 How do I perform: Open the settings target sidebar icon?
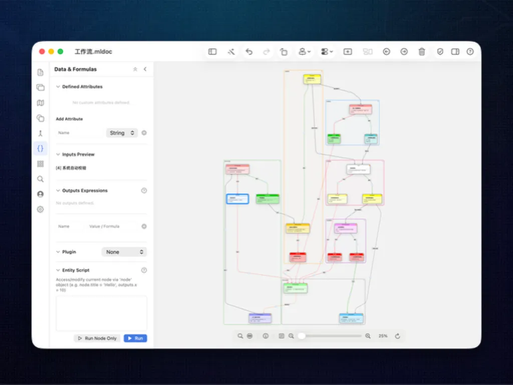(x=40, y=209)
